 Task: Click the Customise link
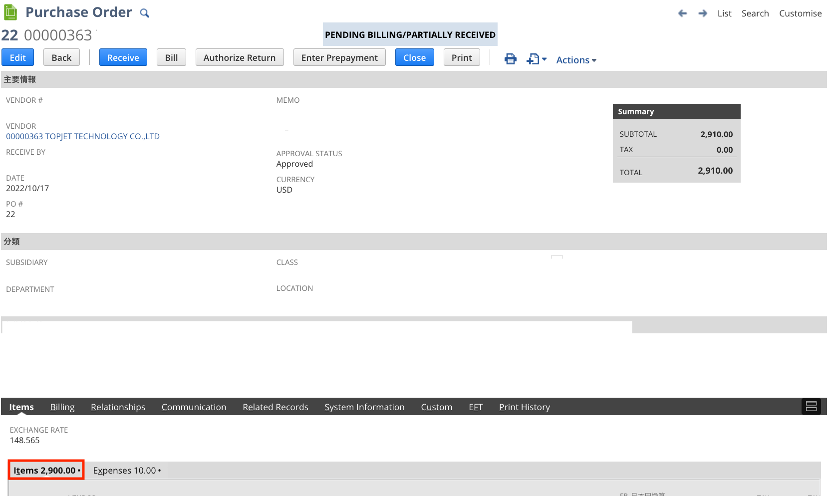(801, 13)
